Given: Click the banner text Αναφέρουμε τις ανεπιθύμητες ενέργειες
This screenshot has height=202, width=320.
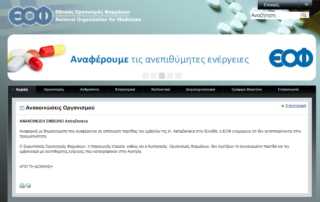Looking at the screenshot, I should 160,59.
